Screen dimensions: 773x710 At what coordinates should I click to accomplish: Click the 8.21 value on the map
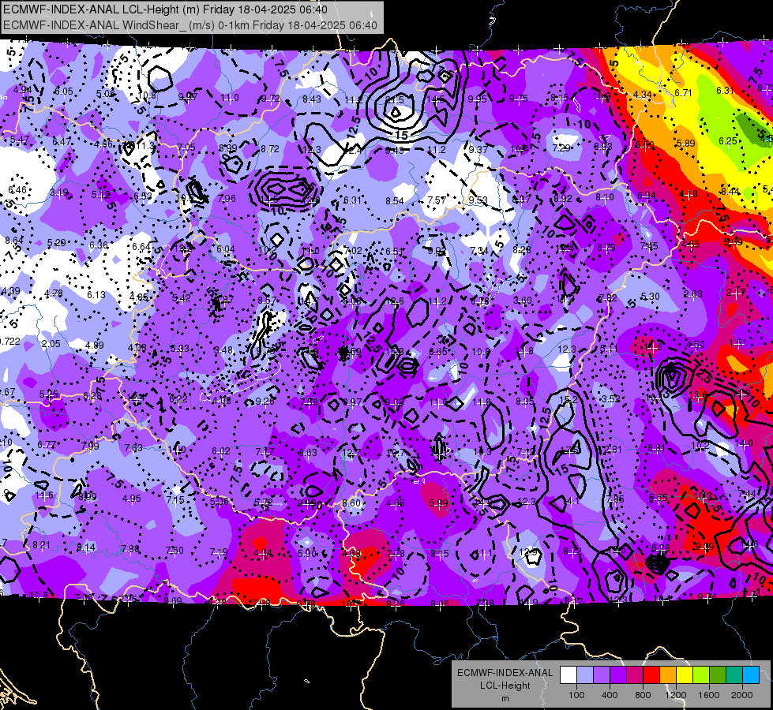pyautogui.click(x=41, y=545)
